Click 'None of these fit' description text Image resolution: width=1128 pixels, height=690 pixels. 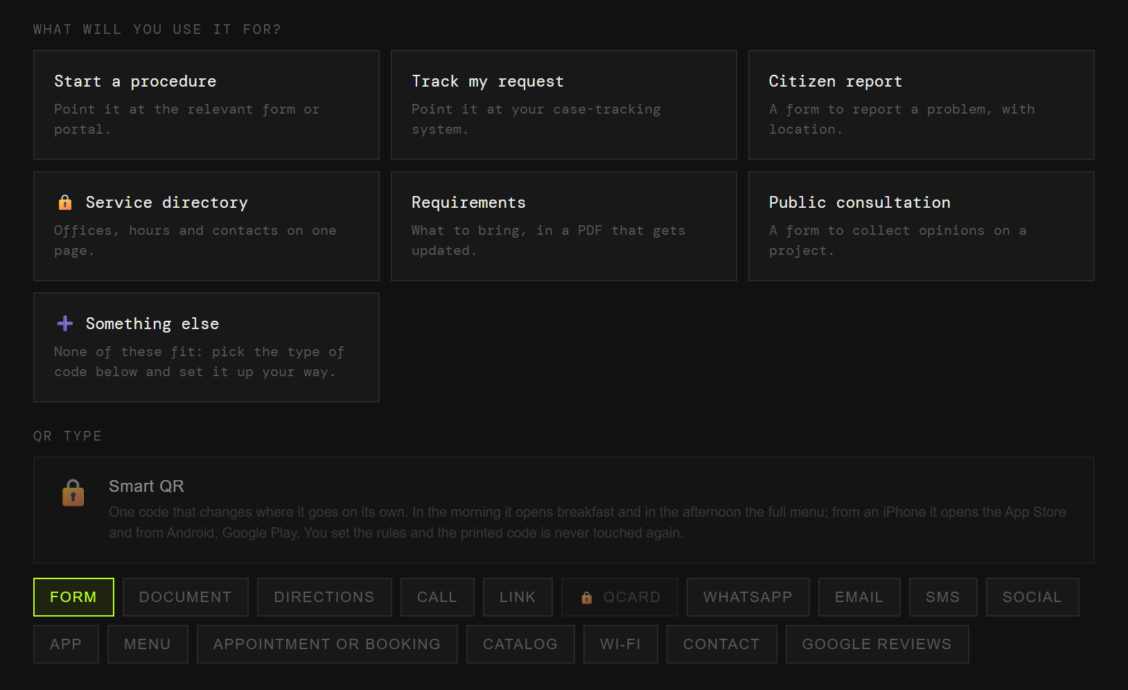(x=200, y=362)
